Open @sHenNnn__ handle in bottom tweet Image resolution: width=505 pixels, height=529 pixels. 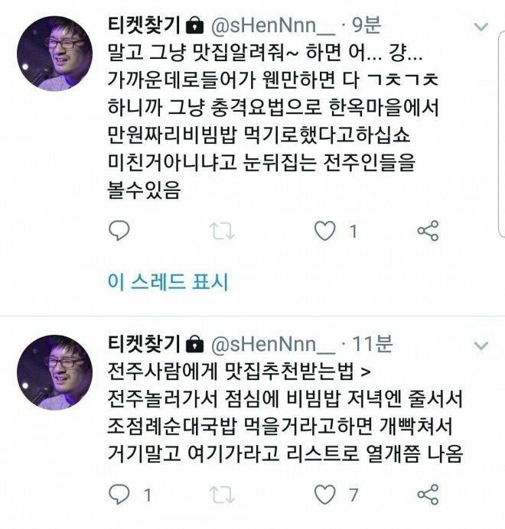pyautogui.click(x=273, y=345)
